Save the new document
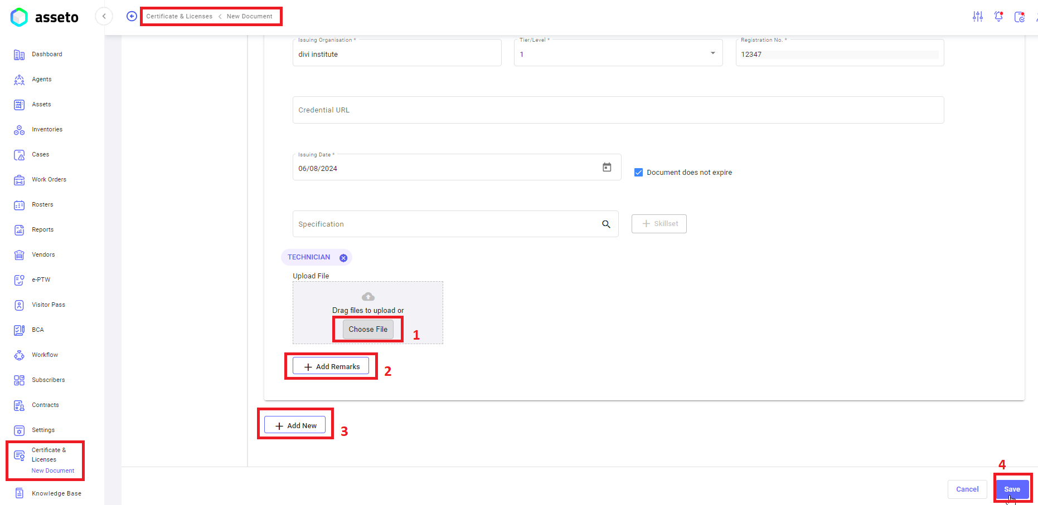This screenshot has width=1038, height=505. (1012, 489)
